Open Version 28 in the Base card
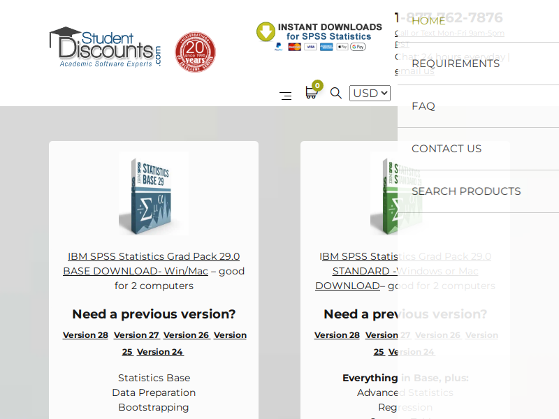559x419 pixels. [x=85, y=335]
